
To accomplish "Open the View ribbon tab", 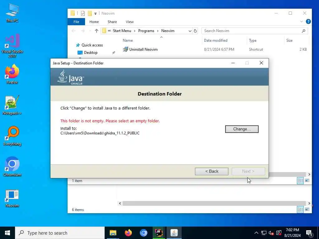I will (x=130, y=22).
